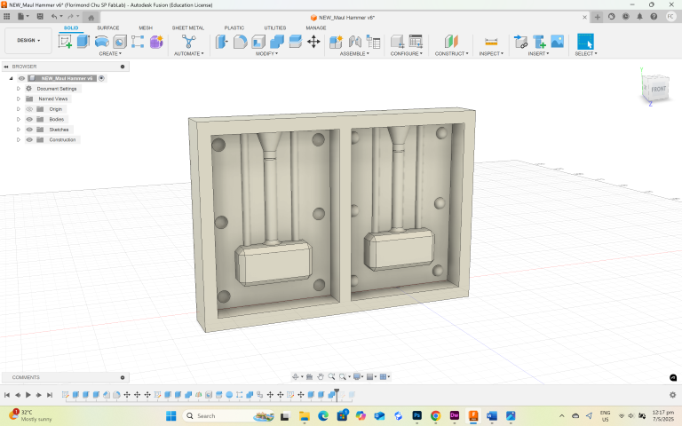Hide the Construction folder

(29, 139)
